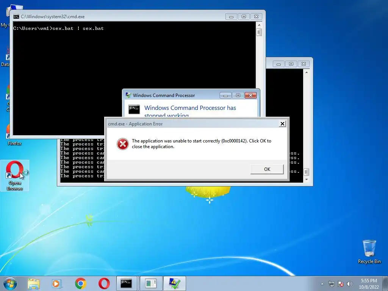Click the front cmd window scrollbar thumb
Image resolution: width=388 pixels, height=291 pixels.
(x=259, y=32)
